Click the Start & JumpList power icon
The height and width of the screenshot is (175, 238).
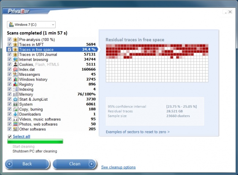[x=15, y=99]
